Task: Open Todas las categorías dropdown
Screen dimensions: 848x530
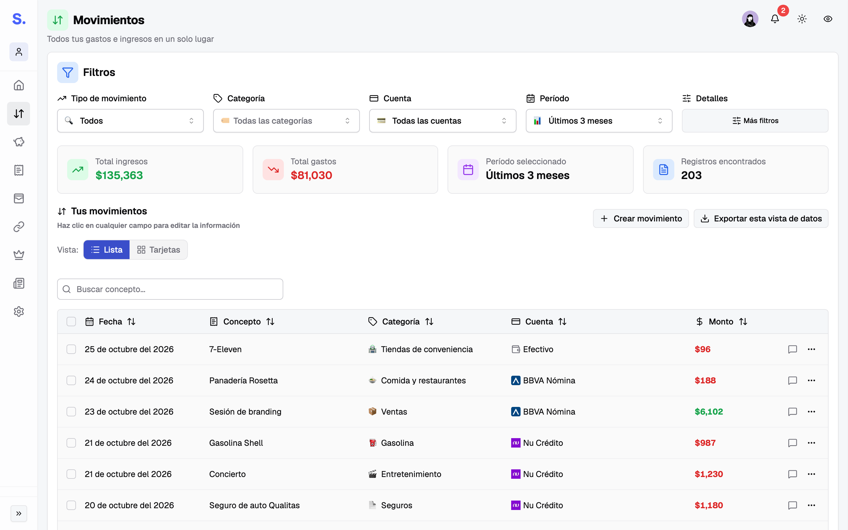Action: [286, 121]
